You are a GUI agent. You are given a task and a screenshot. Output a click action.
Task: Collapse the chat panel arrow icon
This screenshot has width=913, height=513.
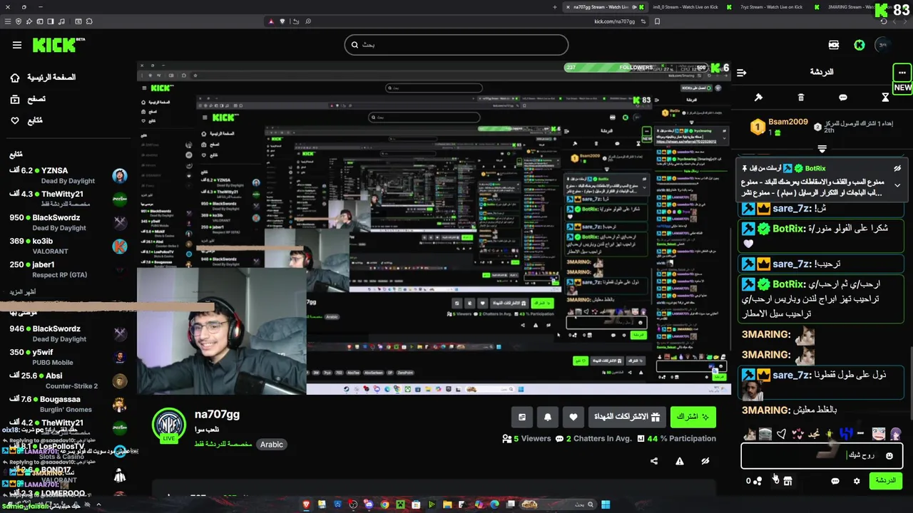coord(742,72)
